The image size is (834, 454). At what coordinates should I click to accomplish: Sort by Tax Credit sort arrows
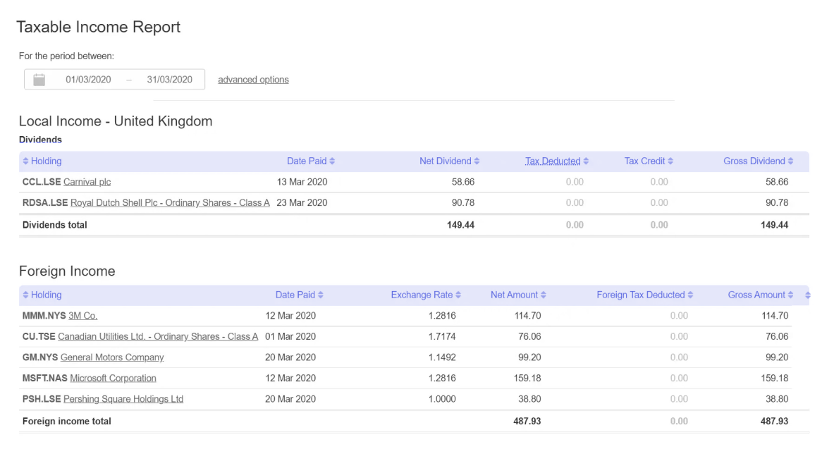pos(670,161)
